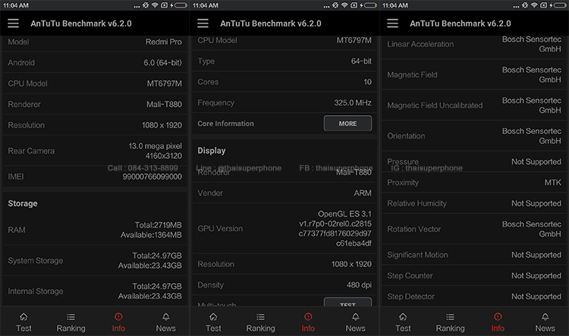This screenshot has width=569, height=336.
Task: Select Vender ARM value
Action: click(x=363, y=193)
